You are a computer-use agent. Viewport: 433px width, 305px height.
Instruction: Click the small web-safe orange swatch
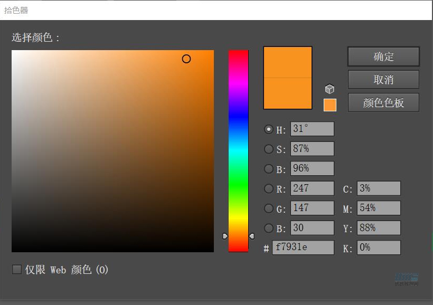pyautogui.click(x=330, y=105)
